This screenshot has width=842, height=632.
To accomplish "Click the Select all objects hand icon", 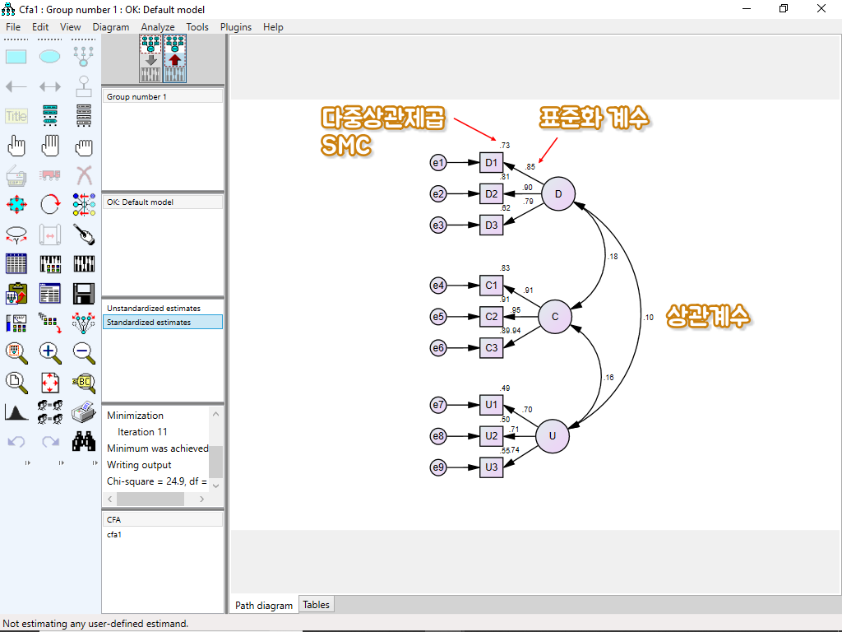I will (50, 146).
